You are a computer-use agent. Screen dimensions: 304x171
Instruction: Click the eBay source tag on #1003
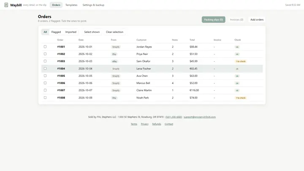(x=114, y=62)
